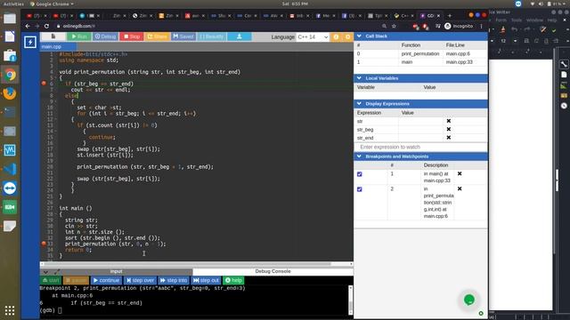Download code using the download icon
Viewport: 570px width, 320px height.
click(240, 36)
